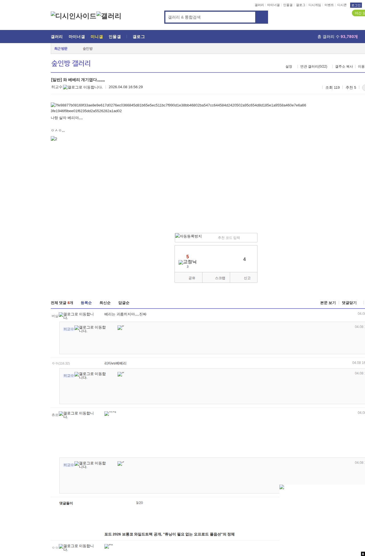Open the 숲인방 갤러리 title heading
Image resolution: width=365 pixels, height=556 pixels.
pos(71,63)
